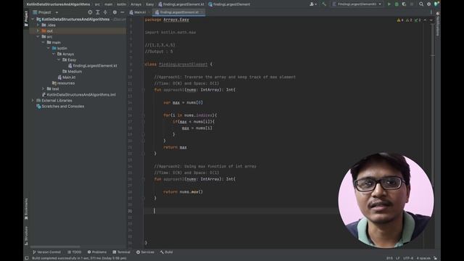Click the project name breadcrumb

[x=58, y=4]
